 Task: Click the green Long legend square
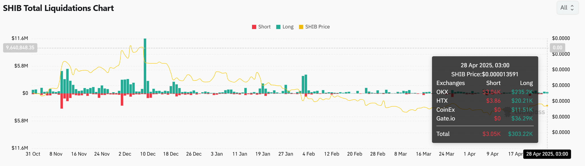(278, 27)
